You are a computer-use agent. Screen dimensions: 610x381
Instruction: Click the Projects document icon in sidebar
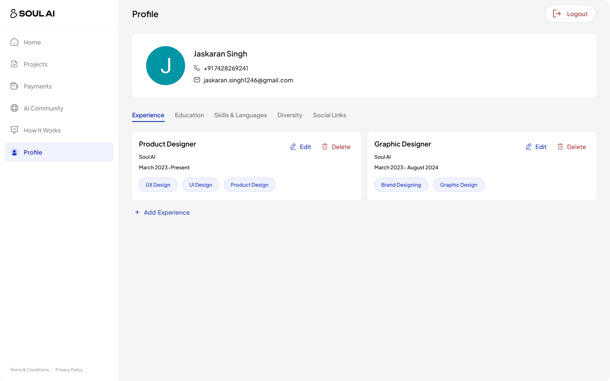pos(14,64)
